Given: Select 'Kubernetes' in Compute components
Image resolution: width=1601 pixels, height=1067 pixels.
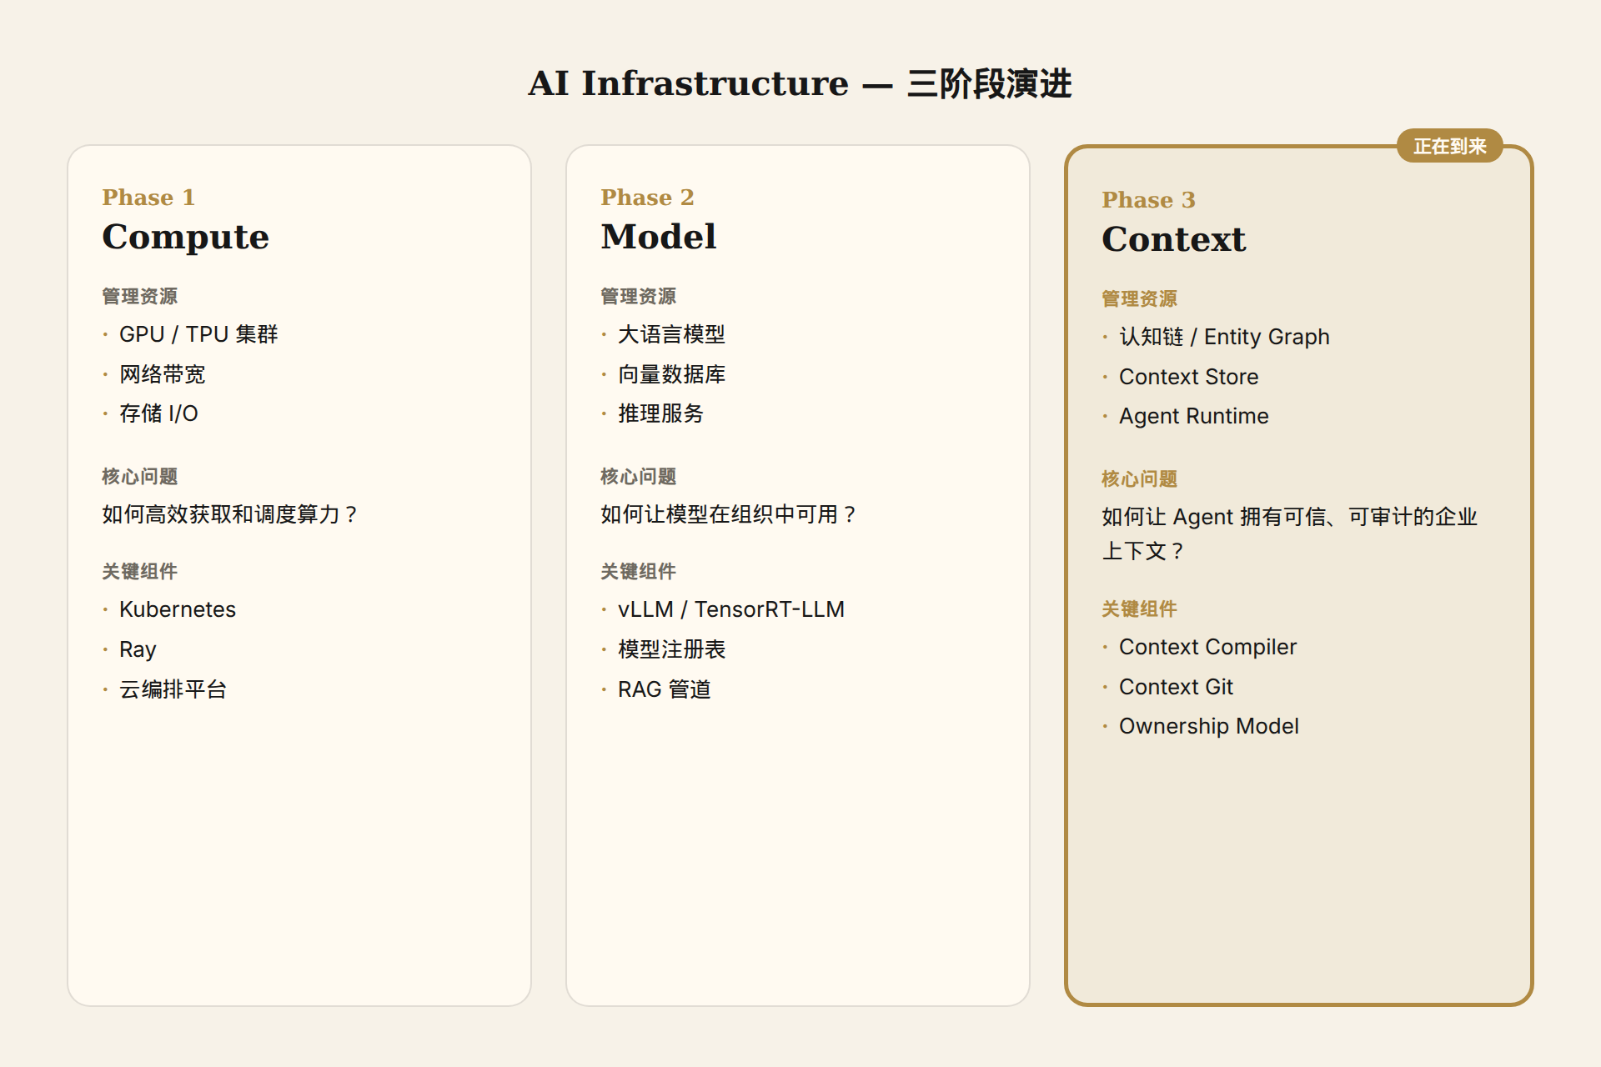Looking at the screenshot, I should point(178,609).
